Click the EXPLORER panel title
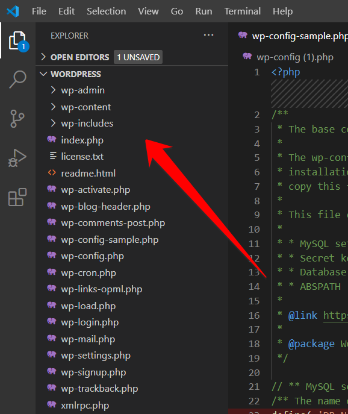 coord(70,36)
